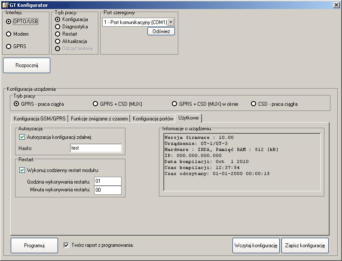This screenshot has height=261, width=342.
Task: Click the 'Czas odczytany' line in device info
Action: tap(217, 174)
